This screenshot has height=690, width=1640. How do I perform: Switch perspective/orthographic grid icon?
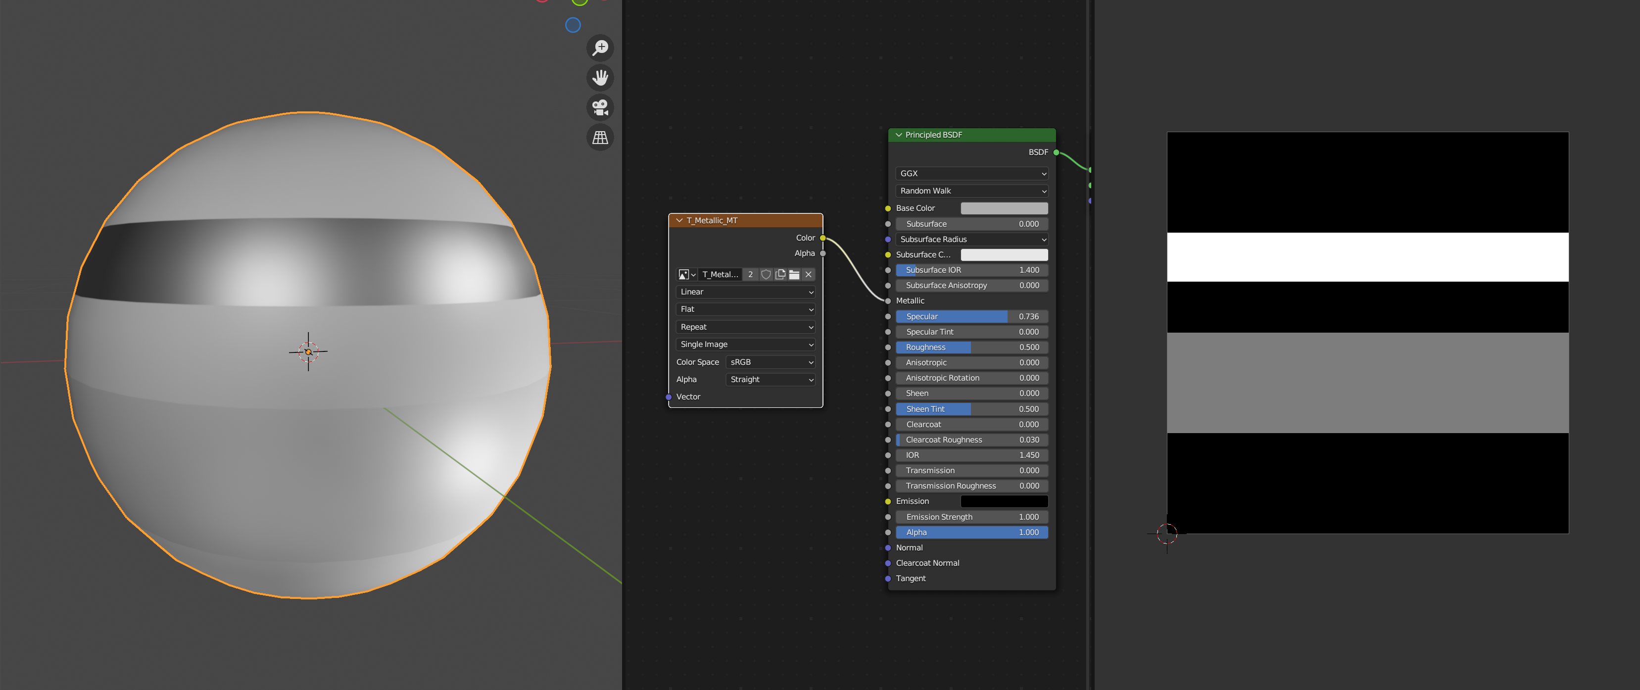click(x=600, y=137)
